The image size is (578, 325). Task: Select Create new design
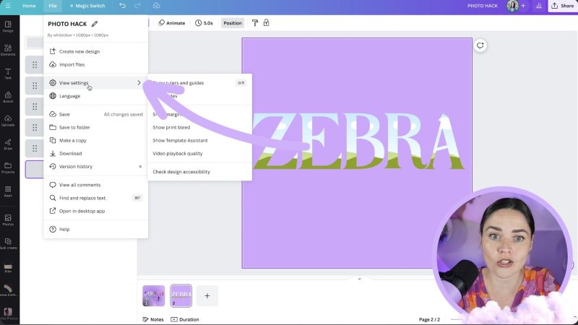point(96,51)
